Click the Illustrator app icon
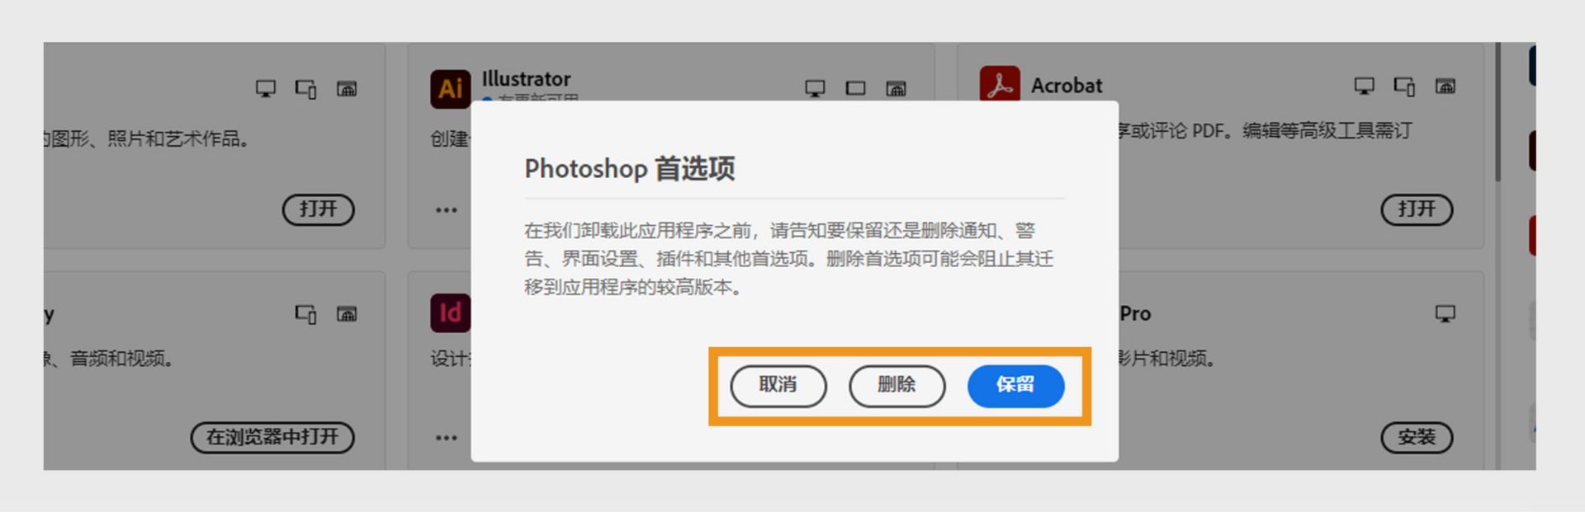The image size is (1585, 512). click(x=450, y=89)
